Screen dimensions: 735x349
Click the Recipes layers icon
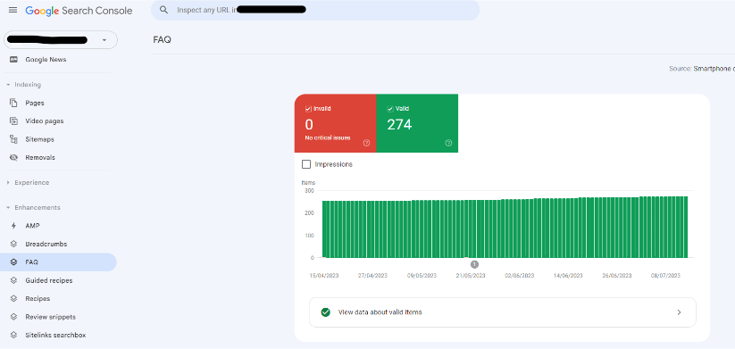coord(13,298)
